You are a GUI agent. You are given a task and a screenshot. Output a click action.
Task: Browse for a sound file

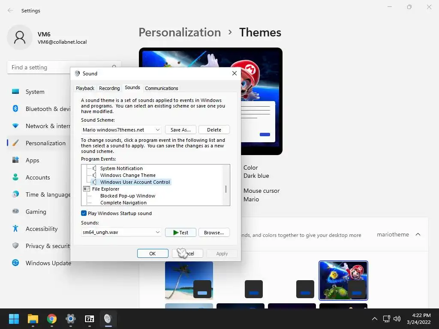tap(214, 233)
